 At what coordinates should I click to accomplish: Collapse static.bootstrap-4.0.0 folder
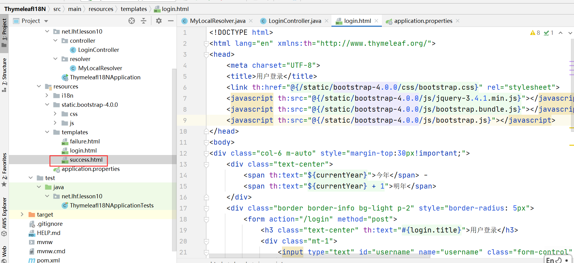(47, 105)
